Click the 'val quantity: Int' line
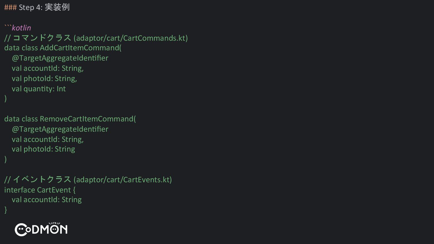 coord(39,89)
